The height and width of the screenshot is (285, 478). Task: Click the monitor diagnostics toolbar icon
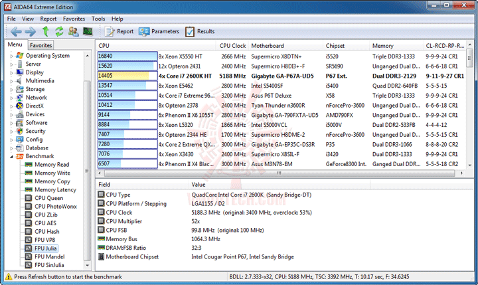[88, 31]
